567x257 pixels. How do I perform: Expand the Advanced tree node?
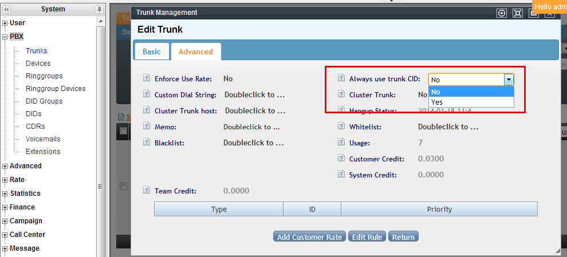pyautogui.click(x=5, y=166)
